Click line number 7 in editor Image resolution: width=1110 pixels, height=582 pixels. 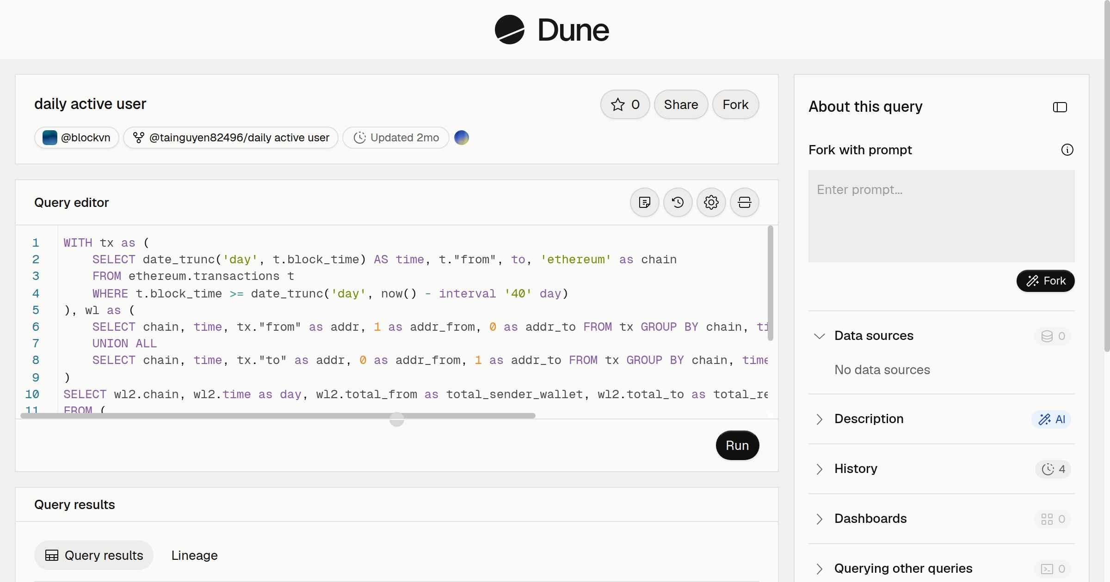point(36,344)
